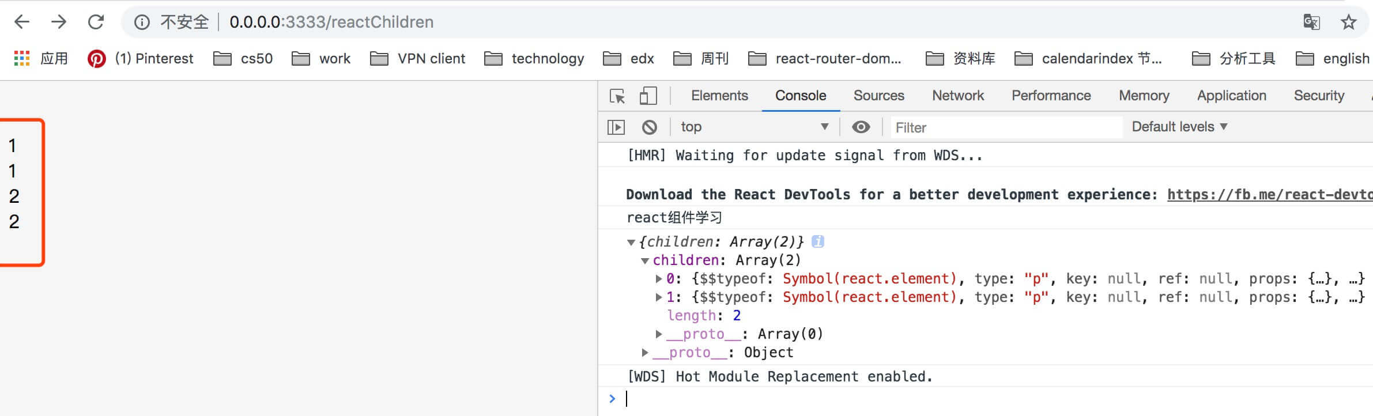Bookmark this page with star icon
Viewport: 1373px width, 416px height.
[1348, 22]
